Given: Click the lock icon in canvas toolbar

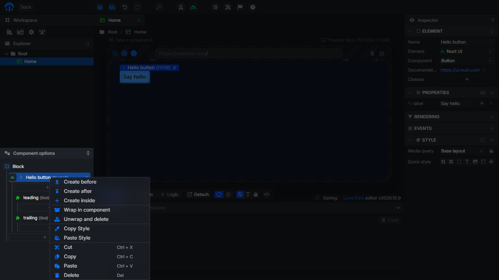Looking at the screenshot, I should click(x=256, y=194).
